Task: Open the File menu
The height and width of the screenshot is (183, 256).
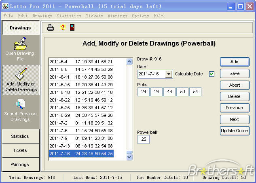Action: coord(8,16)
